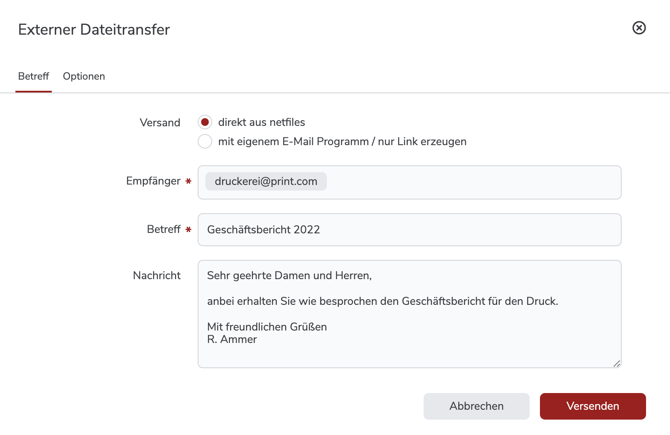The height and width of the screenshot is (435, 670).
Task: Choose the own E-Mail Programm radio option
Action: tap(205, 141)
